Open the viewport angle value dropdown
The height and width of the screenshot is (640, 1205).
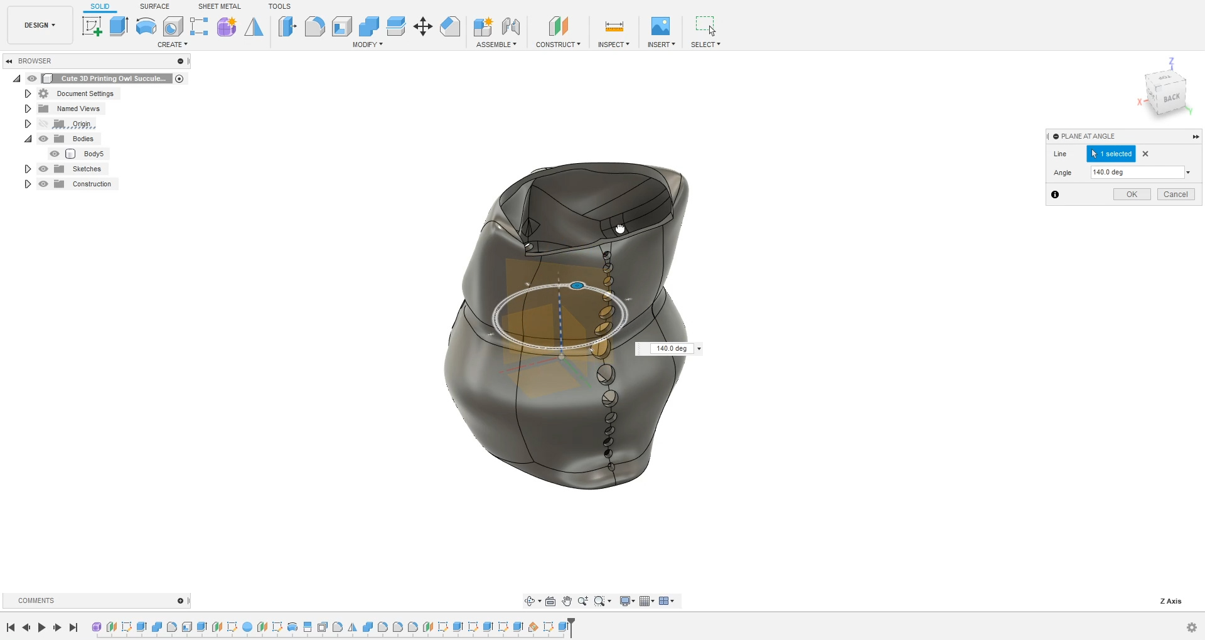click(699, 348)
